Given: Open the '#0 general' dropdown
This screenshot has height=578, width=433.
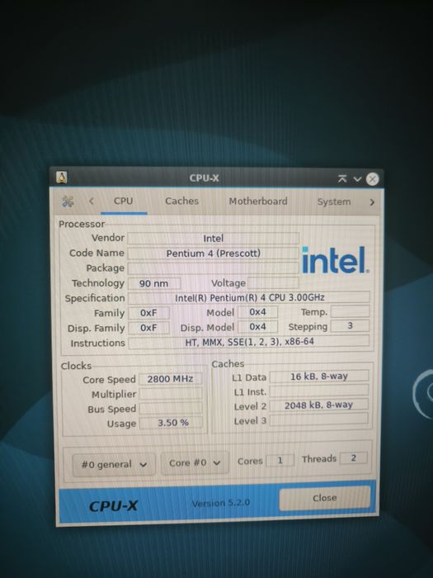Looking at the screenshot, I should coord(114,464).
